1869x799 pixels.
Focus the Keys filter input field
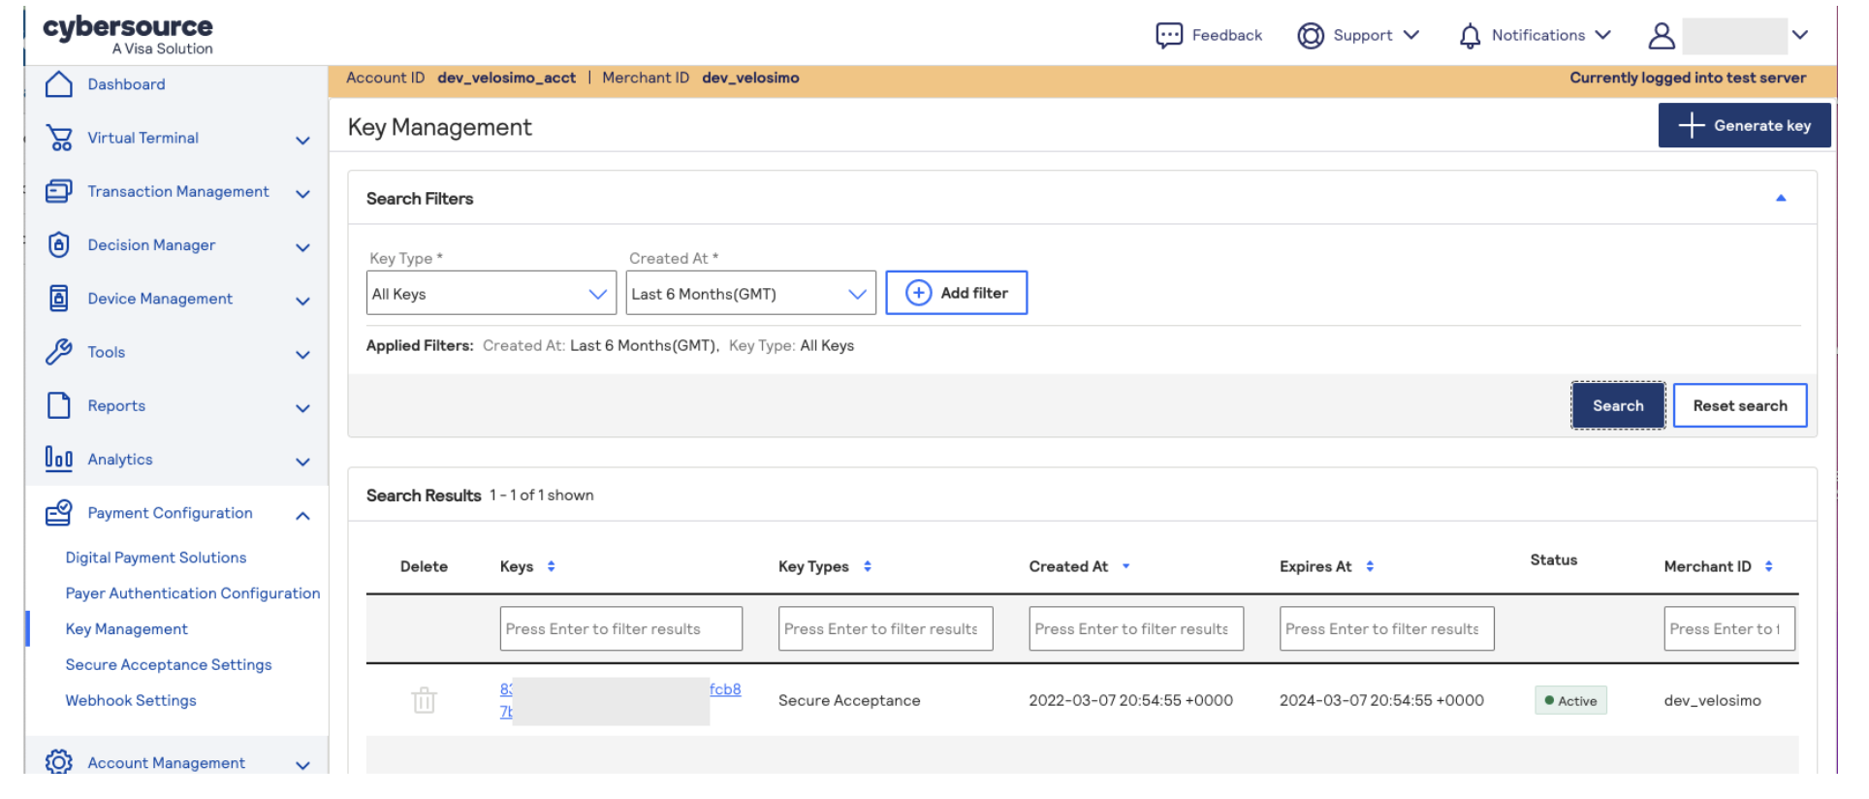point(621,628)
